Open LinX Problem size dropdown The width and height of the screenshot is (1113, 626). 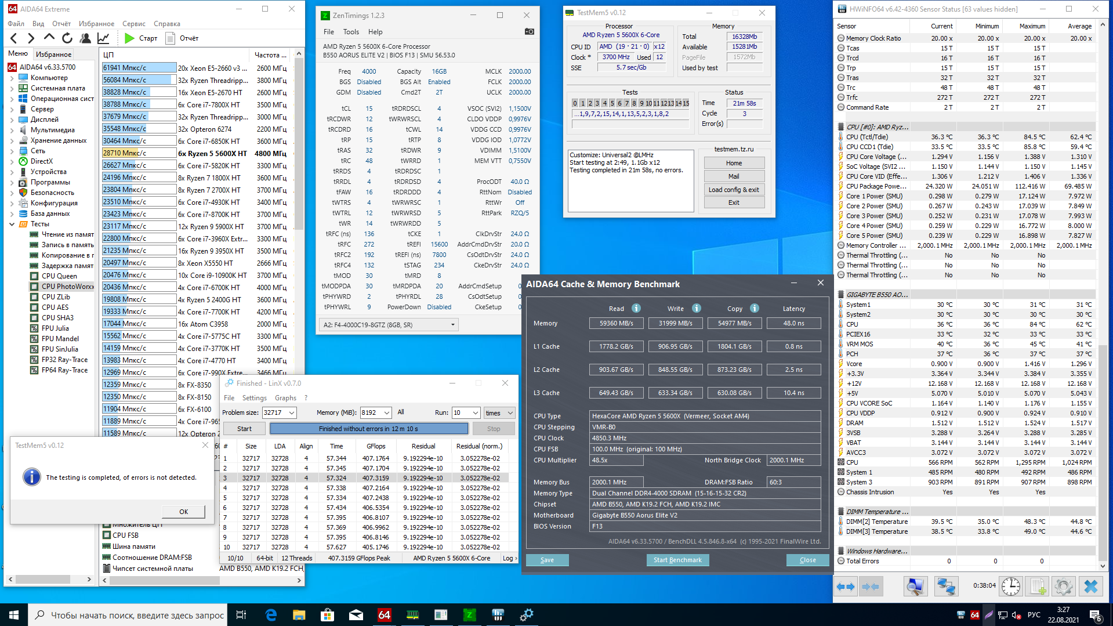pos(291,412)
